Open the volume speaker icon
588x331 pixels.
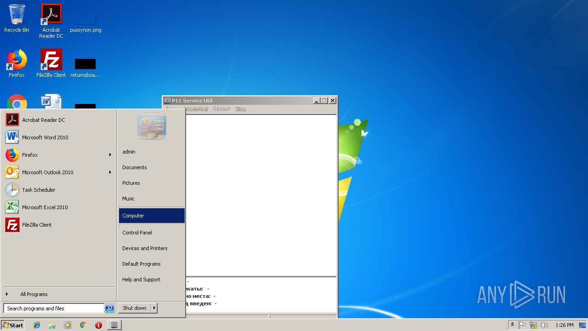click(544, 325)
